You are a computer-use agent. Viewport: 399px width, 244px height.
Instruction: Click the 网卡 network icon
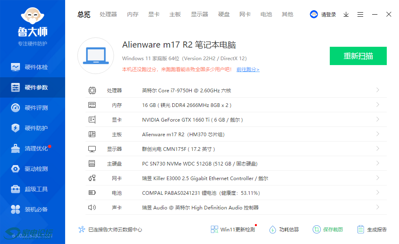tap(92, 178)
